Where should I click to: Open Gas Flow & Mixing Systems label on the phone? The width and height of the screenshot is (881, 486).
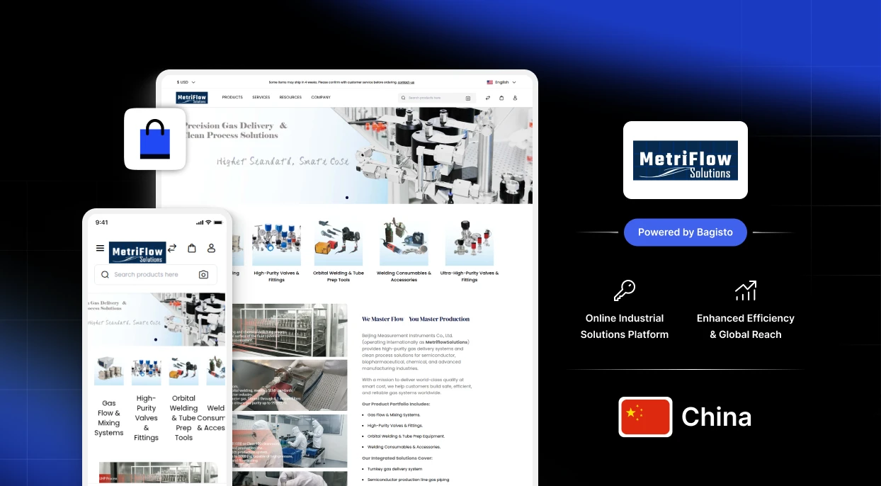click(109, 418)
